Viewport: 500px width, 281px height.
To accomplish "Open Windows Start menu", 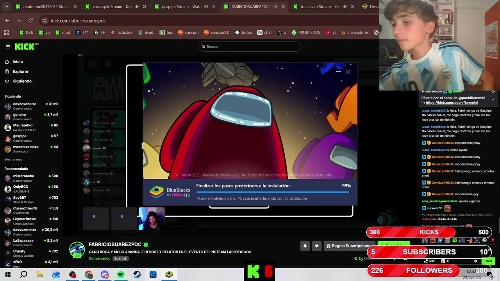I will 7,275.
